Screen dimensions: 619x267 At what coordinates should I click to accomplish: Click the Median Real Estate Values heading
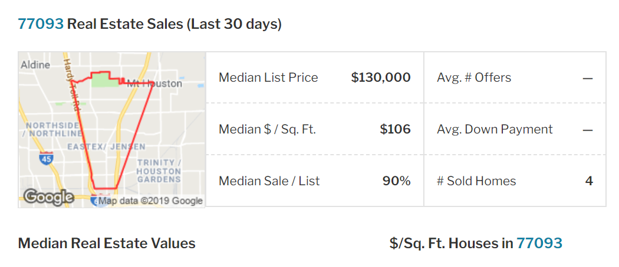pyautogui.click(x=107, y=243)
